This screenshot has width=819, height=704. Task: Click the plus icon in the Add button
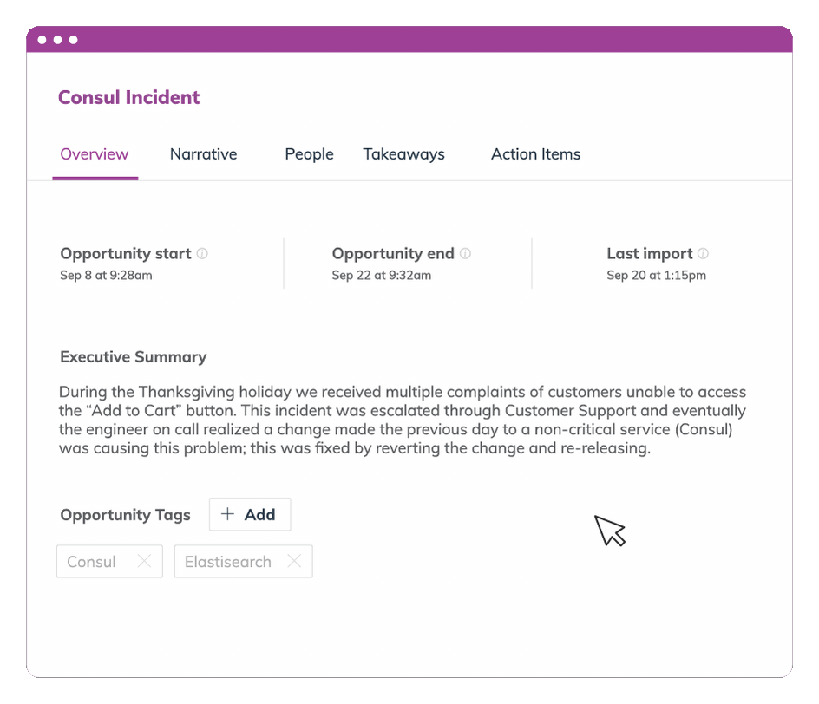pos(228,514)
